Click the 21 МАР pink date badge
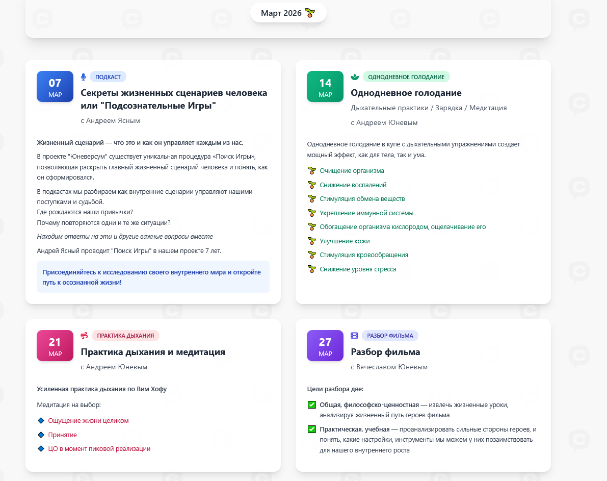Screen dimensions: 607x481 (x=55, y=346)
